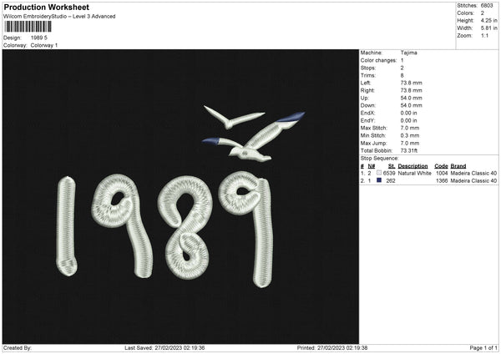Click the 'Natural White' description cell

pyautogui.click(x=414, y=173)
